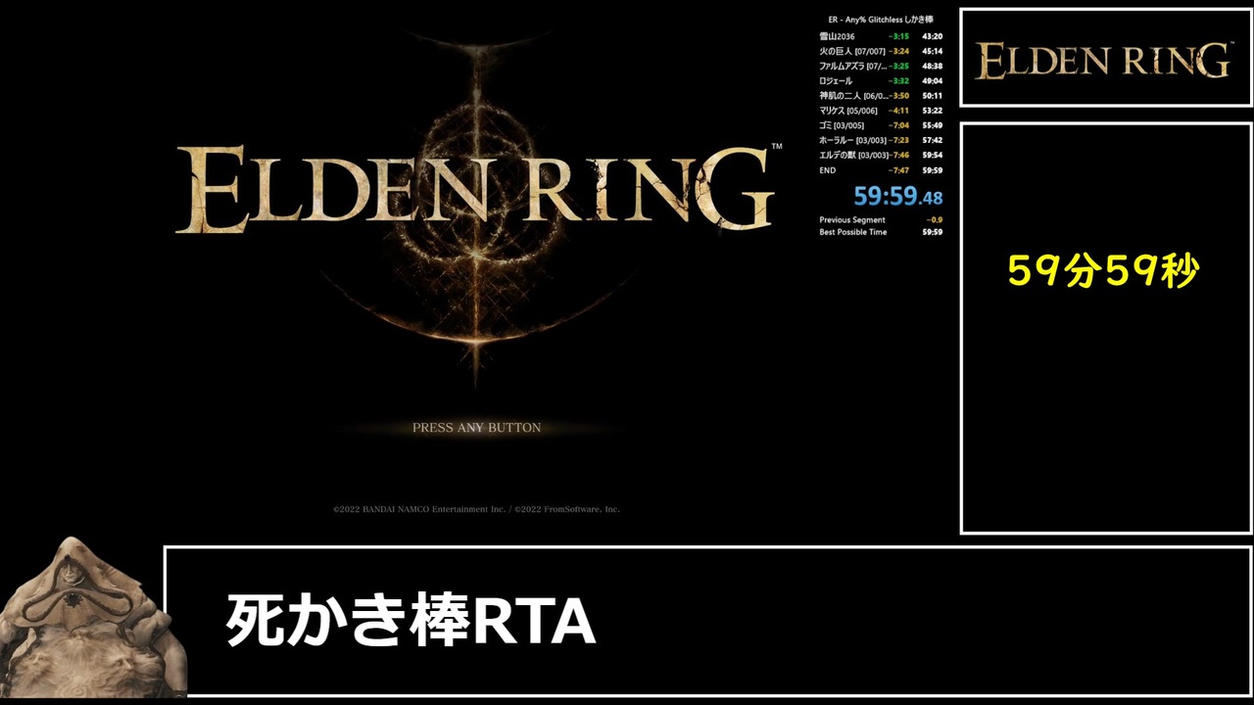Viewport: 1254px width, 705px height.
Task: Click the large ELDEN RING title logo
Action: 478,189
